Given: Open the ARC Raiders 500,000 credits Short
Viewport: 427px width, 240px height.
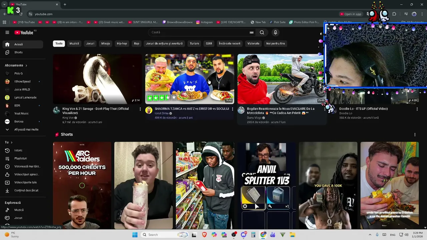Looking at the screenshot, I should point(82,185).
